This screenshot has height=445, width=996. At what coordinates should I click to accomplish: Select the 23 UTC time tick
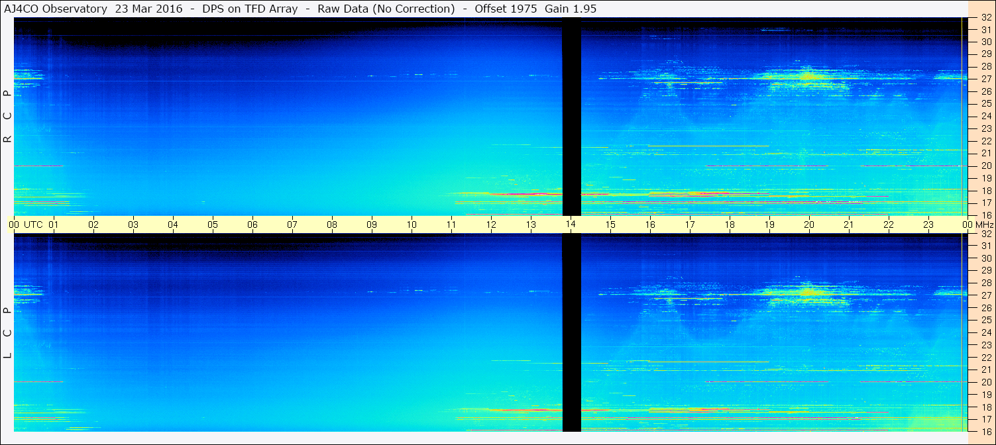coord(928,224)
